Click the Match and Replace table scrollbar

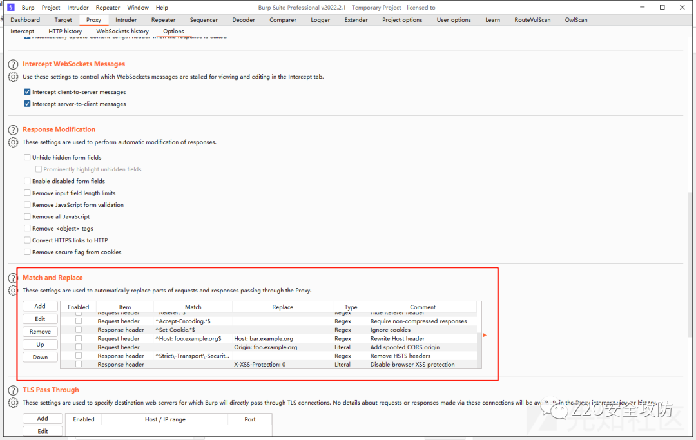(x=479, y=350)
